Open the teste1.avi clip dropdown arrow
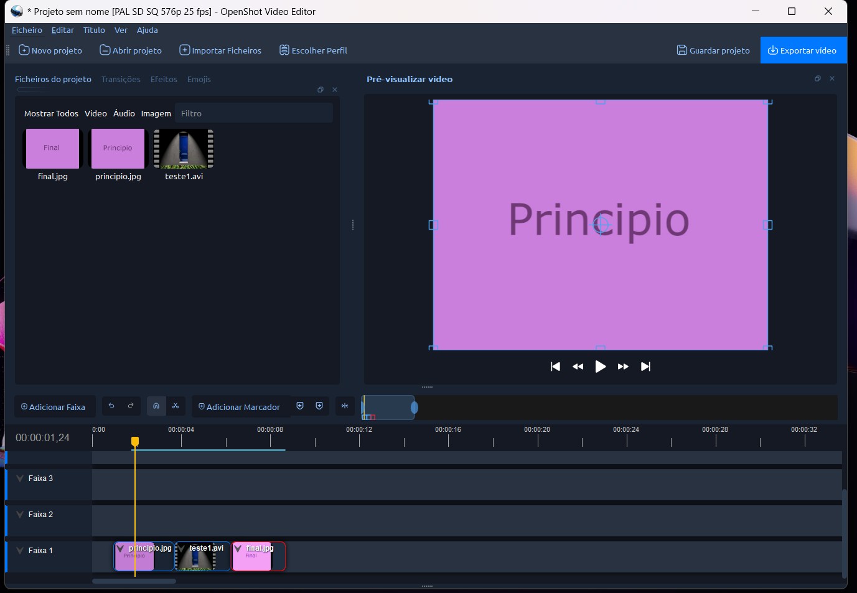 (182, 549)
